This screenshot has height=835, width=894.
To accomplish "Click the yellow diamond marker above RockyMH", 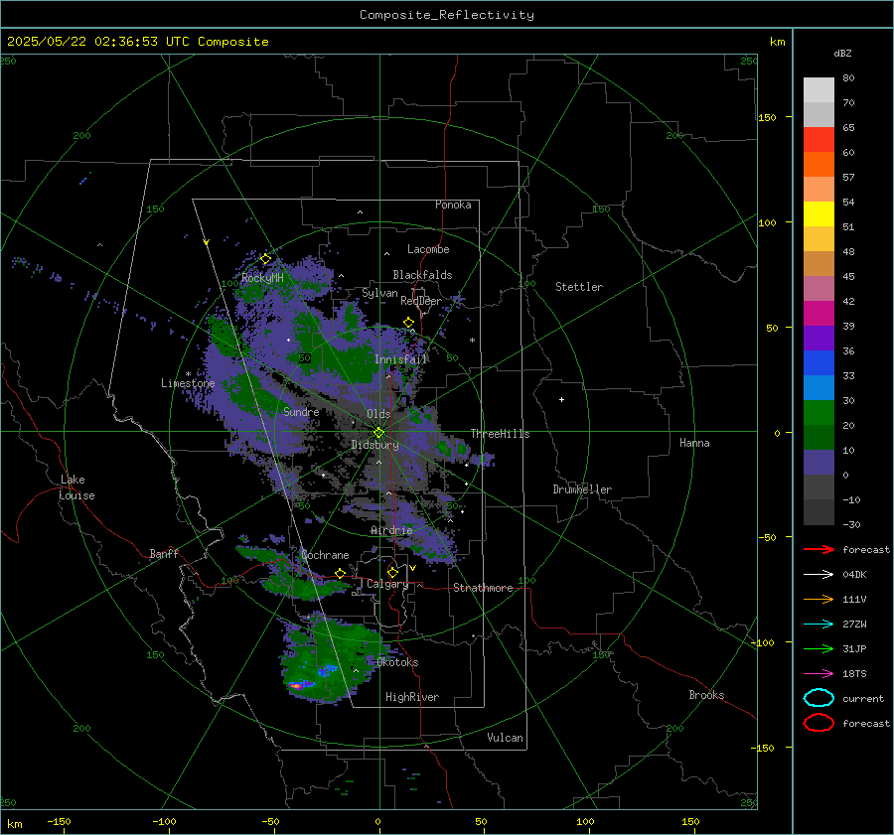I will (265, 259).
